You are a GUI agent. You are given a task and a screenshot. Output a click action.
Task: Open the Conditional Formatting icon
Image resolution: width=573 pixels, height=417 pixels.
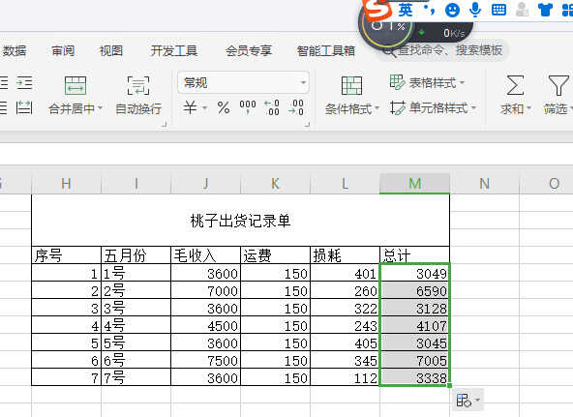point(351,86)
